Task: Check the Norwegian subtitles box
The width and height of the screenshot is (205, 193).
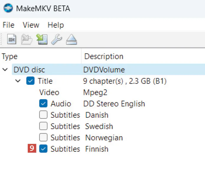Action: point(43,137)
